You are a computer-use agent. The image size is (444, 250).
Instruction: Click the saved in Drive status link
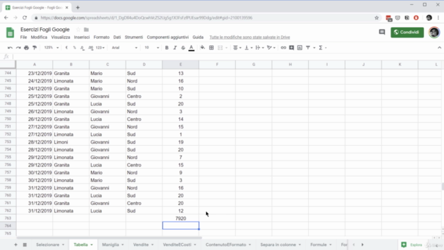tap(250, 37)
